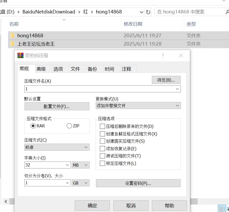
Task: Click the WinRAR icon in dialog title bar
Action: click(x=20, y=55)
